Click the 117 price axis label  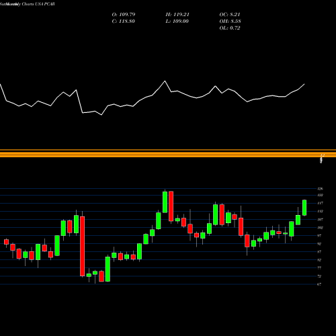click(320, 204)
